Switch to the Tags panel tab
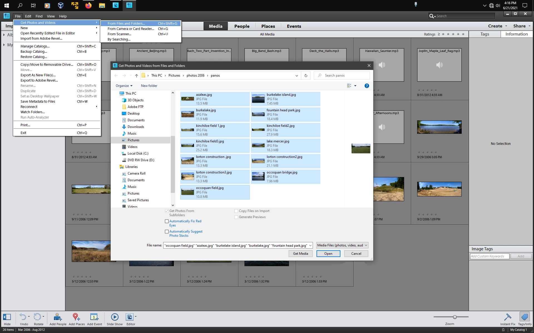Image resolution: width=534 pixels, height=333 pixels. click(x=485, y=34)
